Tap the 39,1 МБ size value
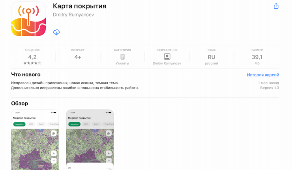Viewport: 292px width, 170px height. [257, 57]
